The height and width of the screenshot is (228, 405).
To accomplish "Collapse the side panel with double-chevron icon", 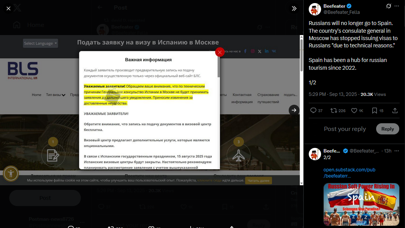I will [294, 8].
